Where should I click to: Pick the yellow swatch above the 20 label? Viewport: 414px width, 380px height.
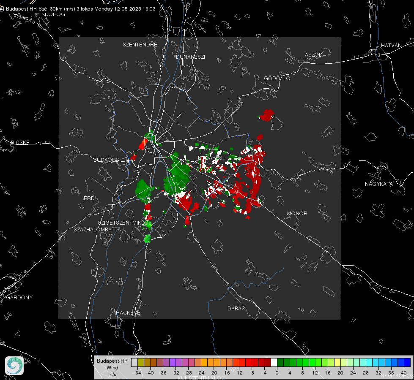coord(337,363)
